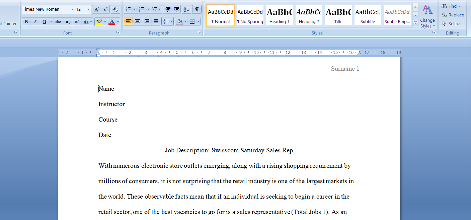Open the Change Styles menu
The width and height of the screenshot is (471, 220).
(x=427, y=16)
